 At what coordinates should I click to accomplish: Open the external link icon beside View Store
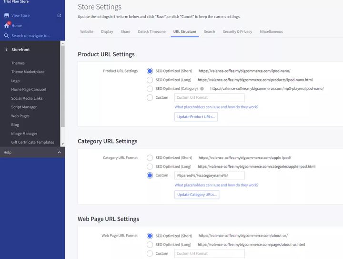[59, 15]
